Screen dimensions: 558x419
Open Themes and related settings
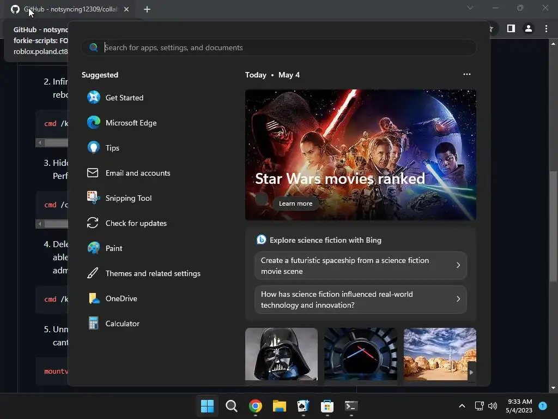point(144,273)
